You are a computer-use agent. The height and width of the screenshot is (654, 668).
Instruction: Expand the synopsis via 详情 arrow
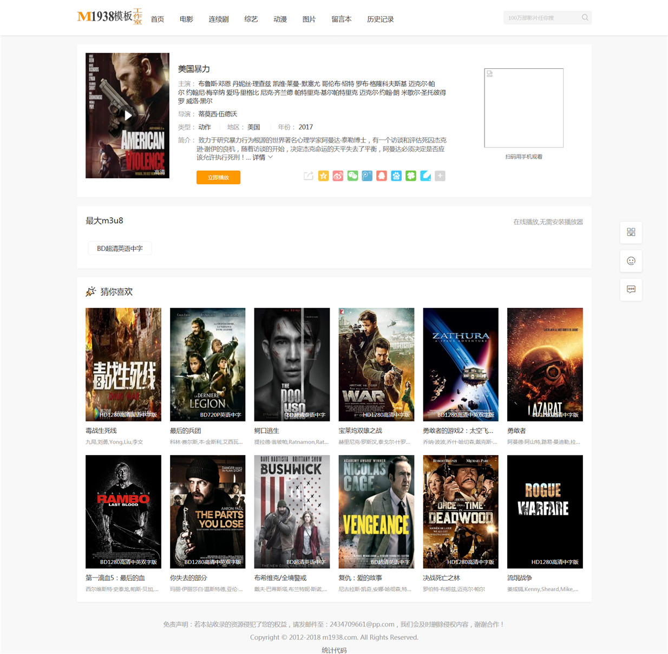pos(263,157)
